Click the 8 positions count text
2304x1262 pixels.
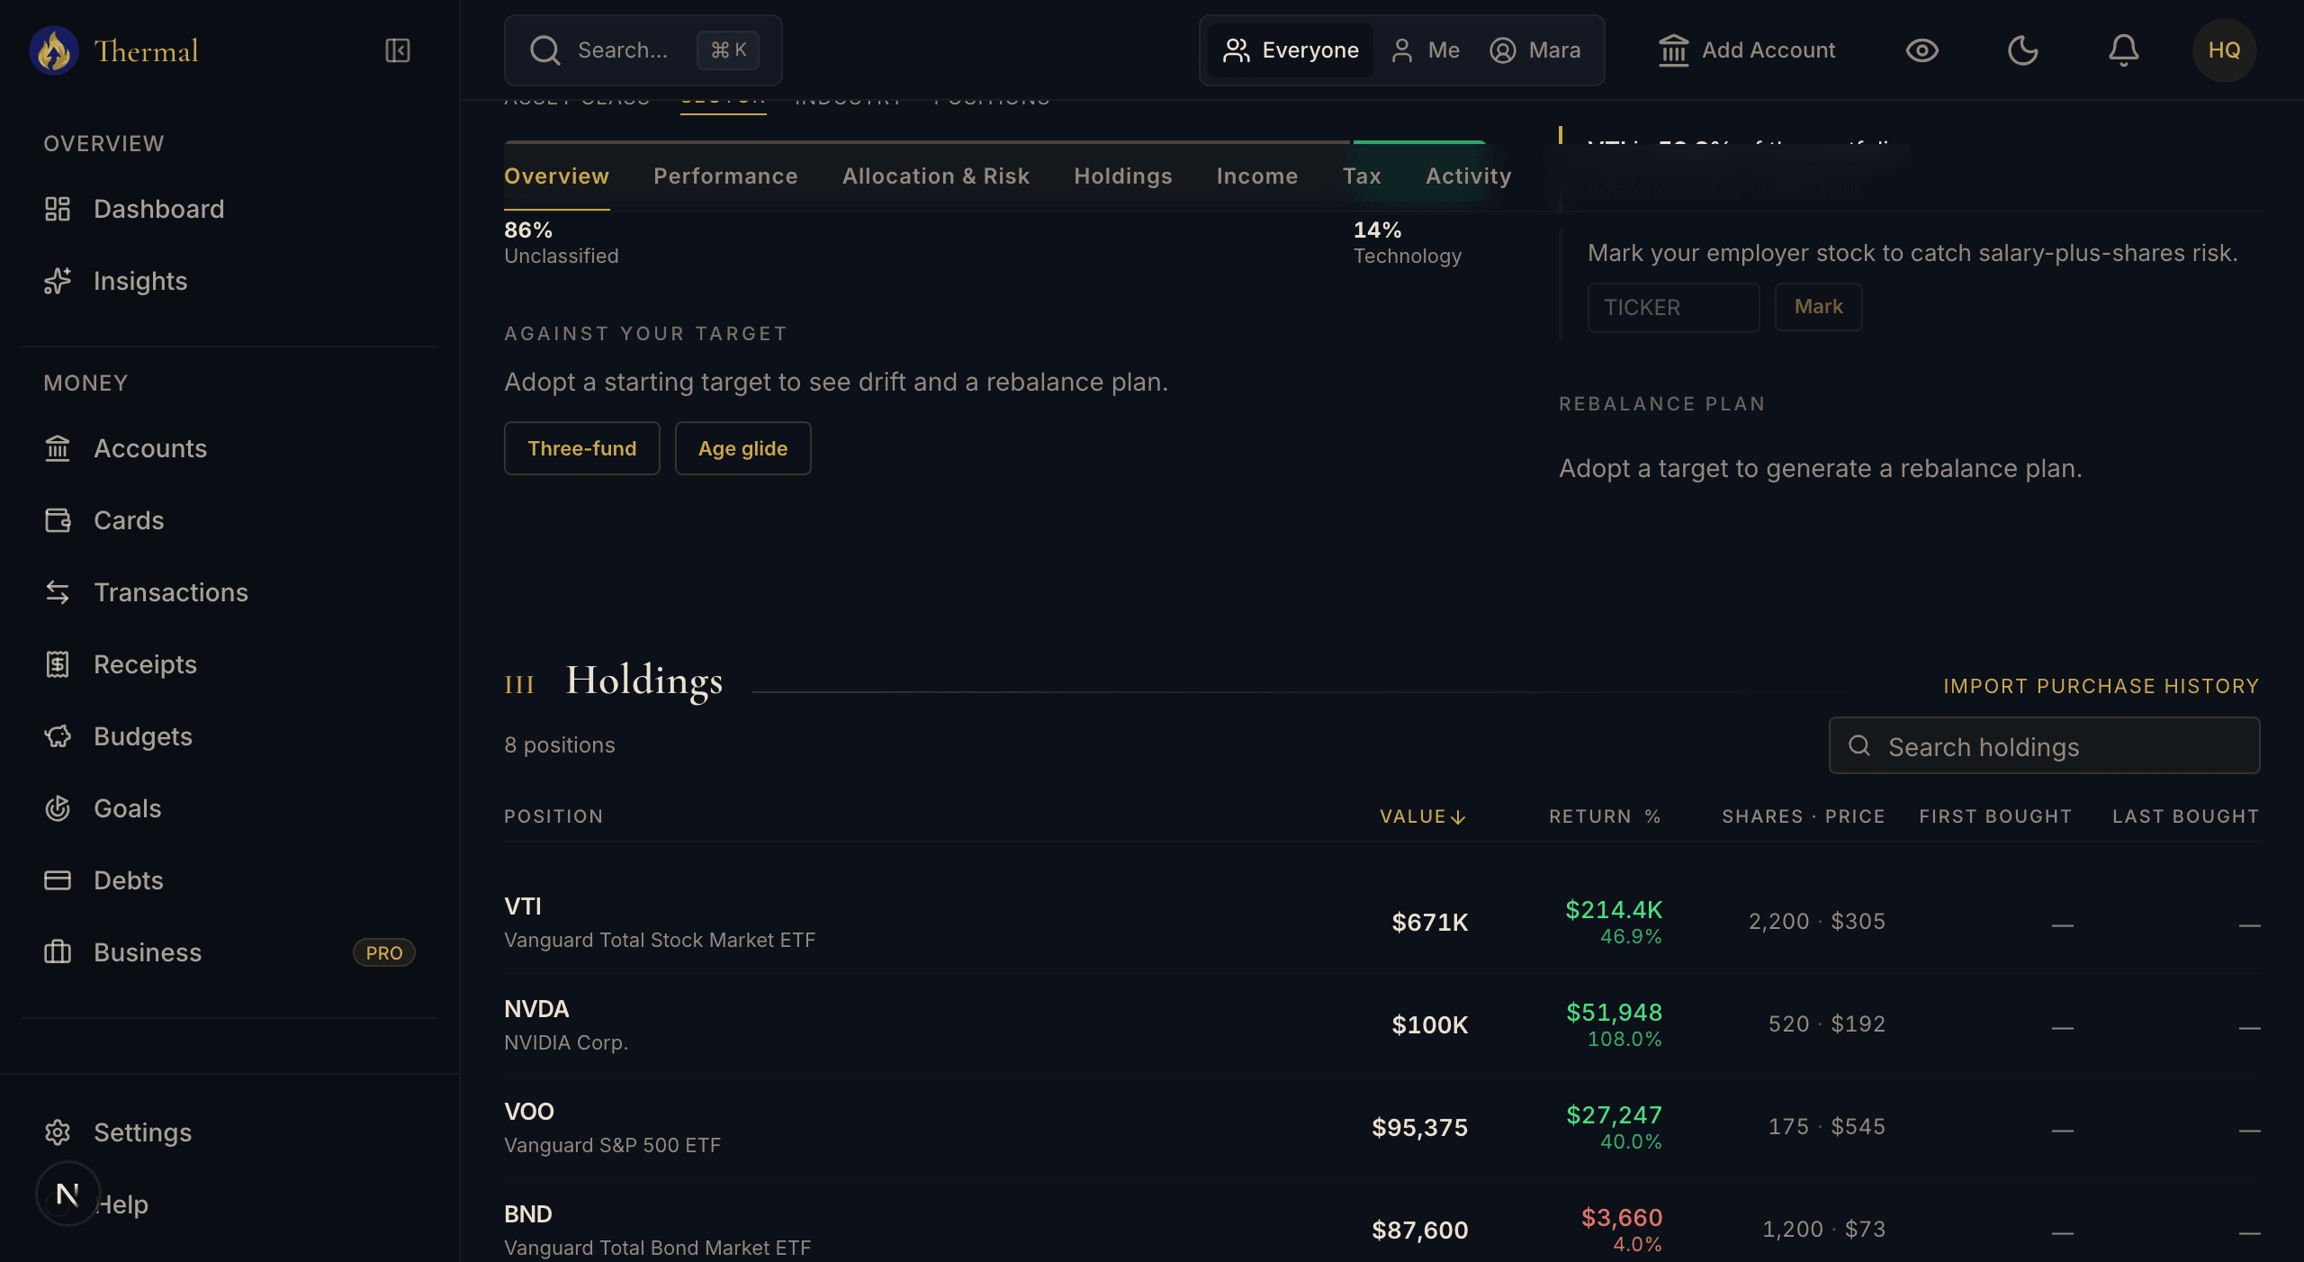pyautogui.click(x=560, y=745)
